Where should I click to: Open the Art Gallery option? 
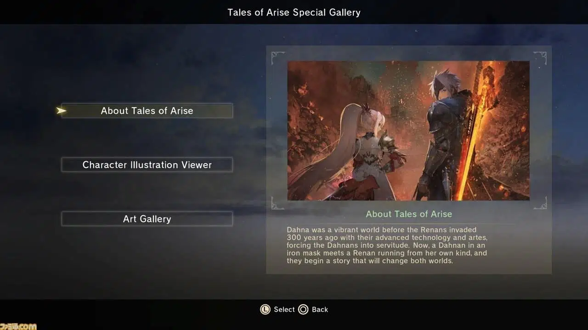coord(147,219)
